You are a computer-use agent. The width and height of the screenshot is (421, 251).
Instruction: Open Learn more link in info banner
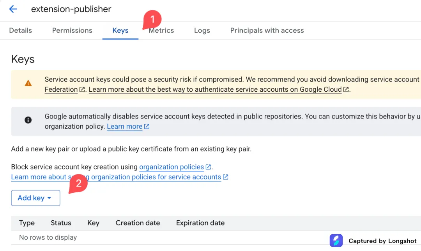click(125, 127)
